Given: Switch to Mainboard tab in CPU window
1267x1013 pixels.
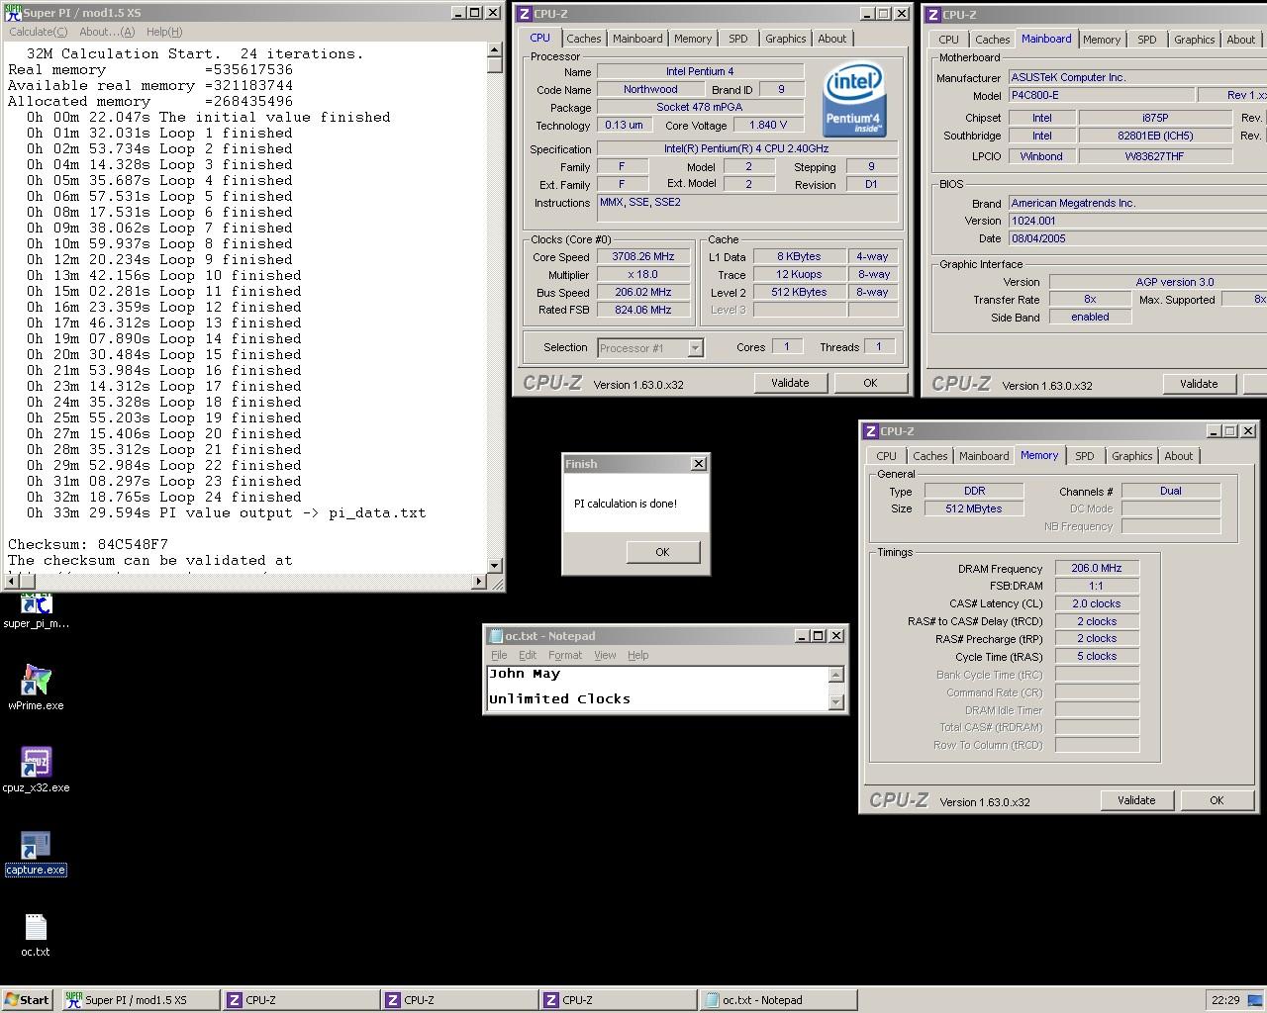Looking at the screenshot, I should pyautogui.click(x=637, y=39).
